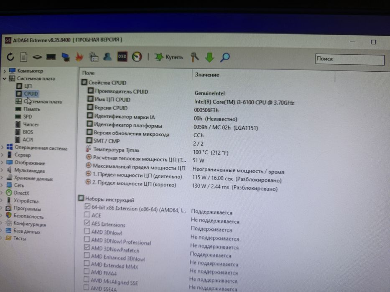Viewport: 390px width, 292px height.
Task: Select Устройства in the tree
Action: pyautogui.click(x=23, y=201)
